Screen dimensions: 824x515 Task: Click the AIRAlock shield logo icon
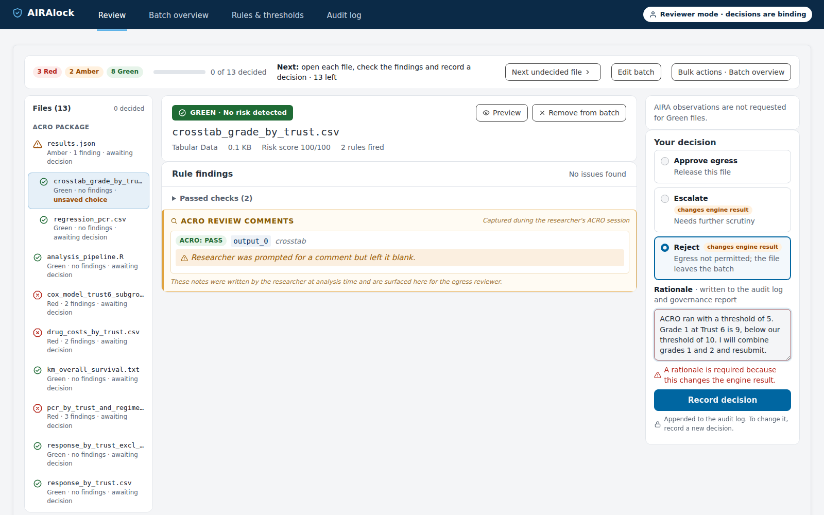click(x=18, y=13)
